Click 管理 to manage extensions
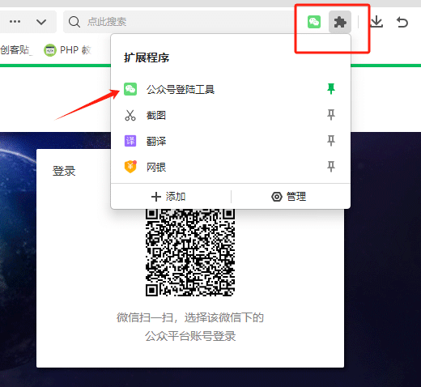Screen dimensions: 421x387 pos(288,197)
